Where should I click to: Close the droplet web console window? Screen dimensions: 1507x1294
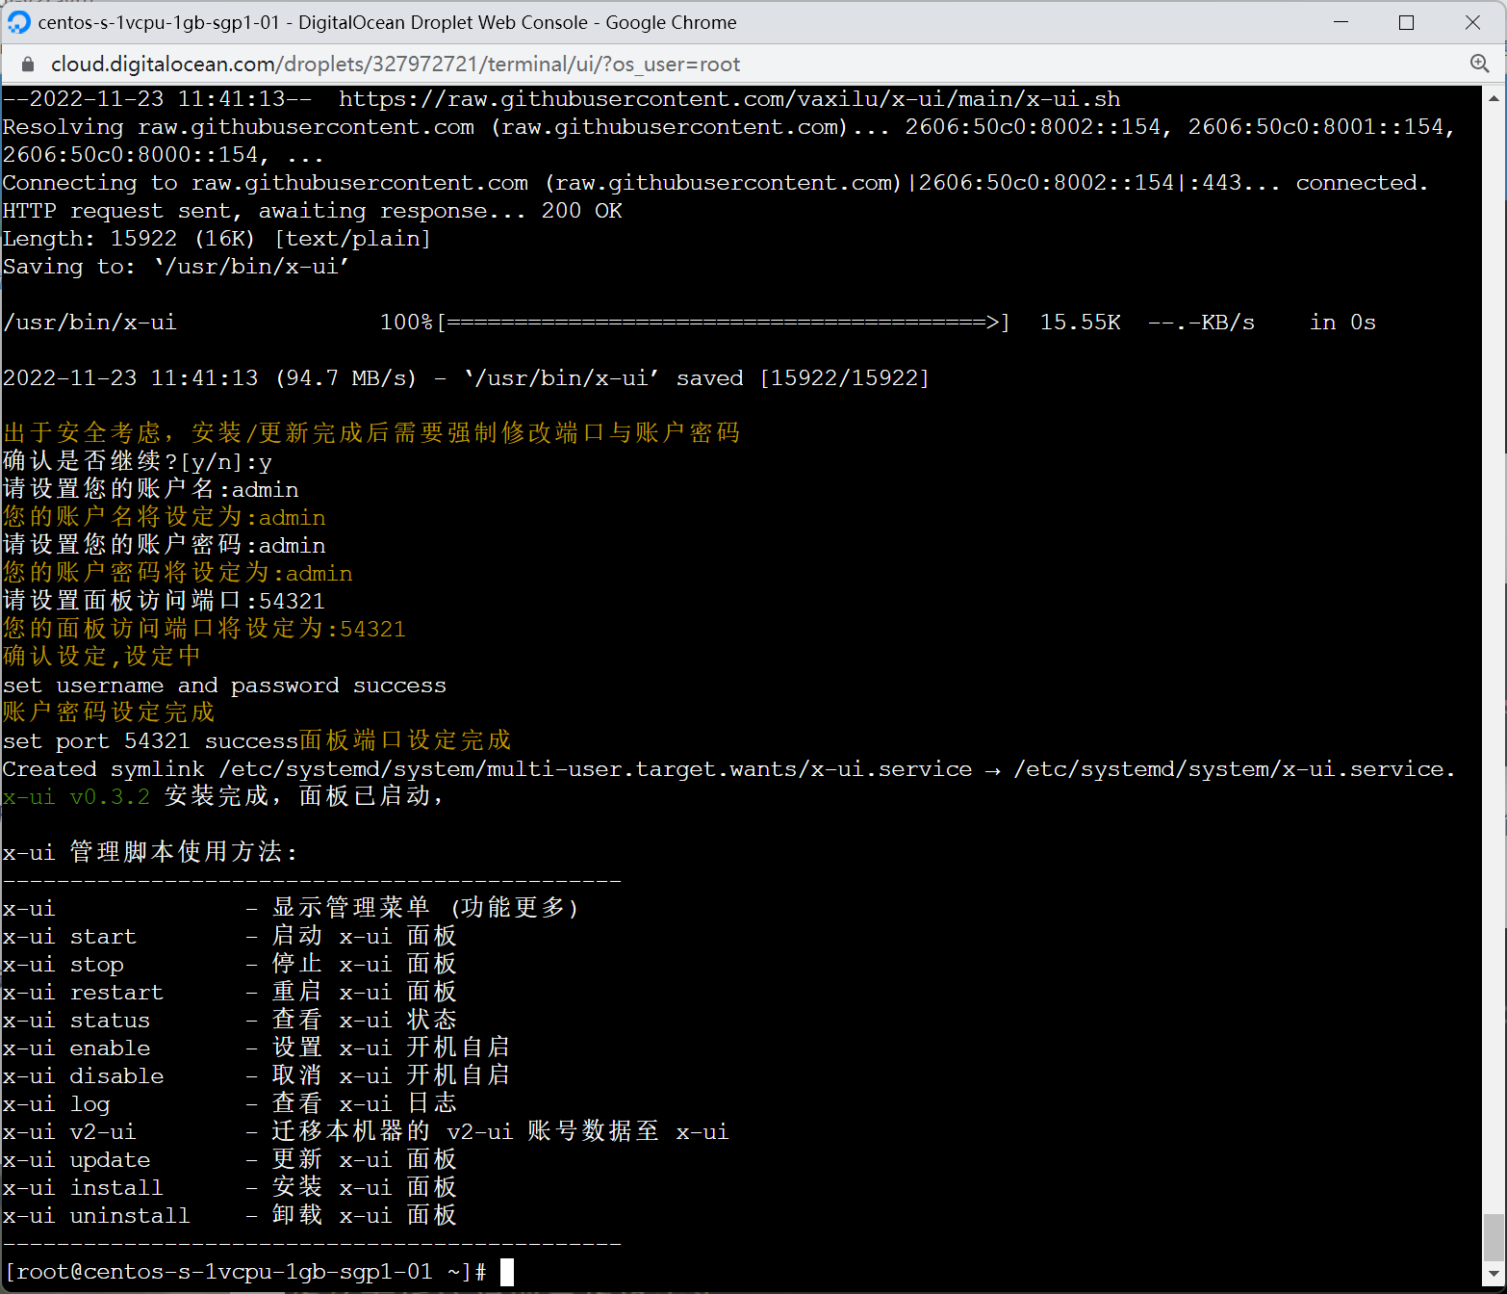pyautogui.click(x=1471, y=22)
